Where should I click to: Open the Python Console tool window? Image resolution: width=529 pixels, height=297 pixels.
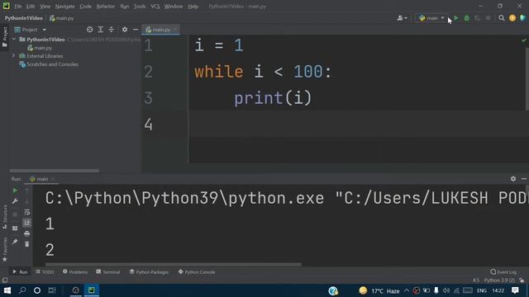pos(197,271)
